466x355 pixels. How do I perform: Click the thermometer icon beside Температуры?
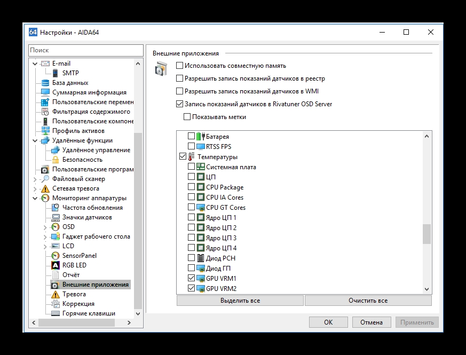coord(192,157)
